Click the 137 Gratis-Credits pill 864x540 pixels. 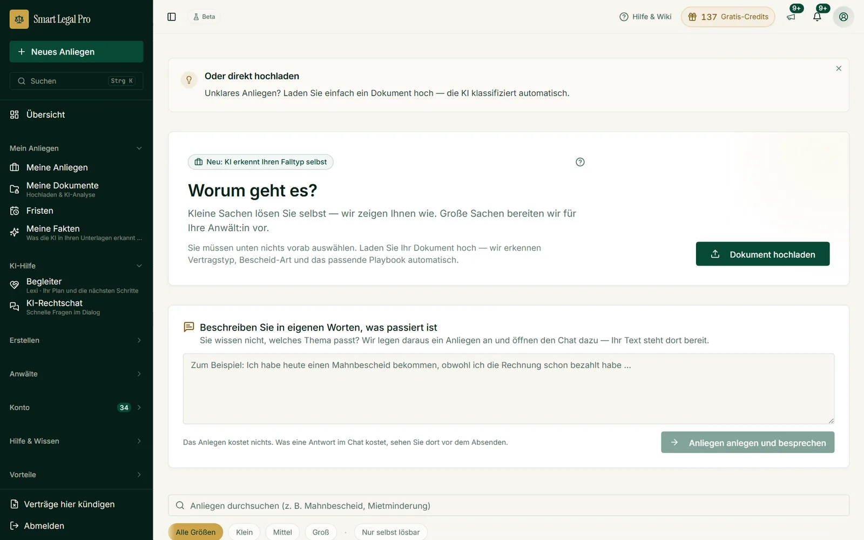tap(728, 17)
